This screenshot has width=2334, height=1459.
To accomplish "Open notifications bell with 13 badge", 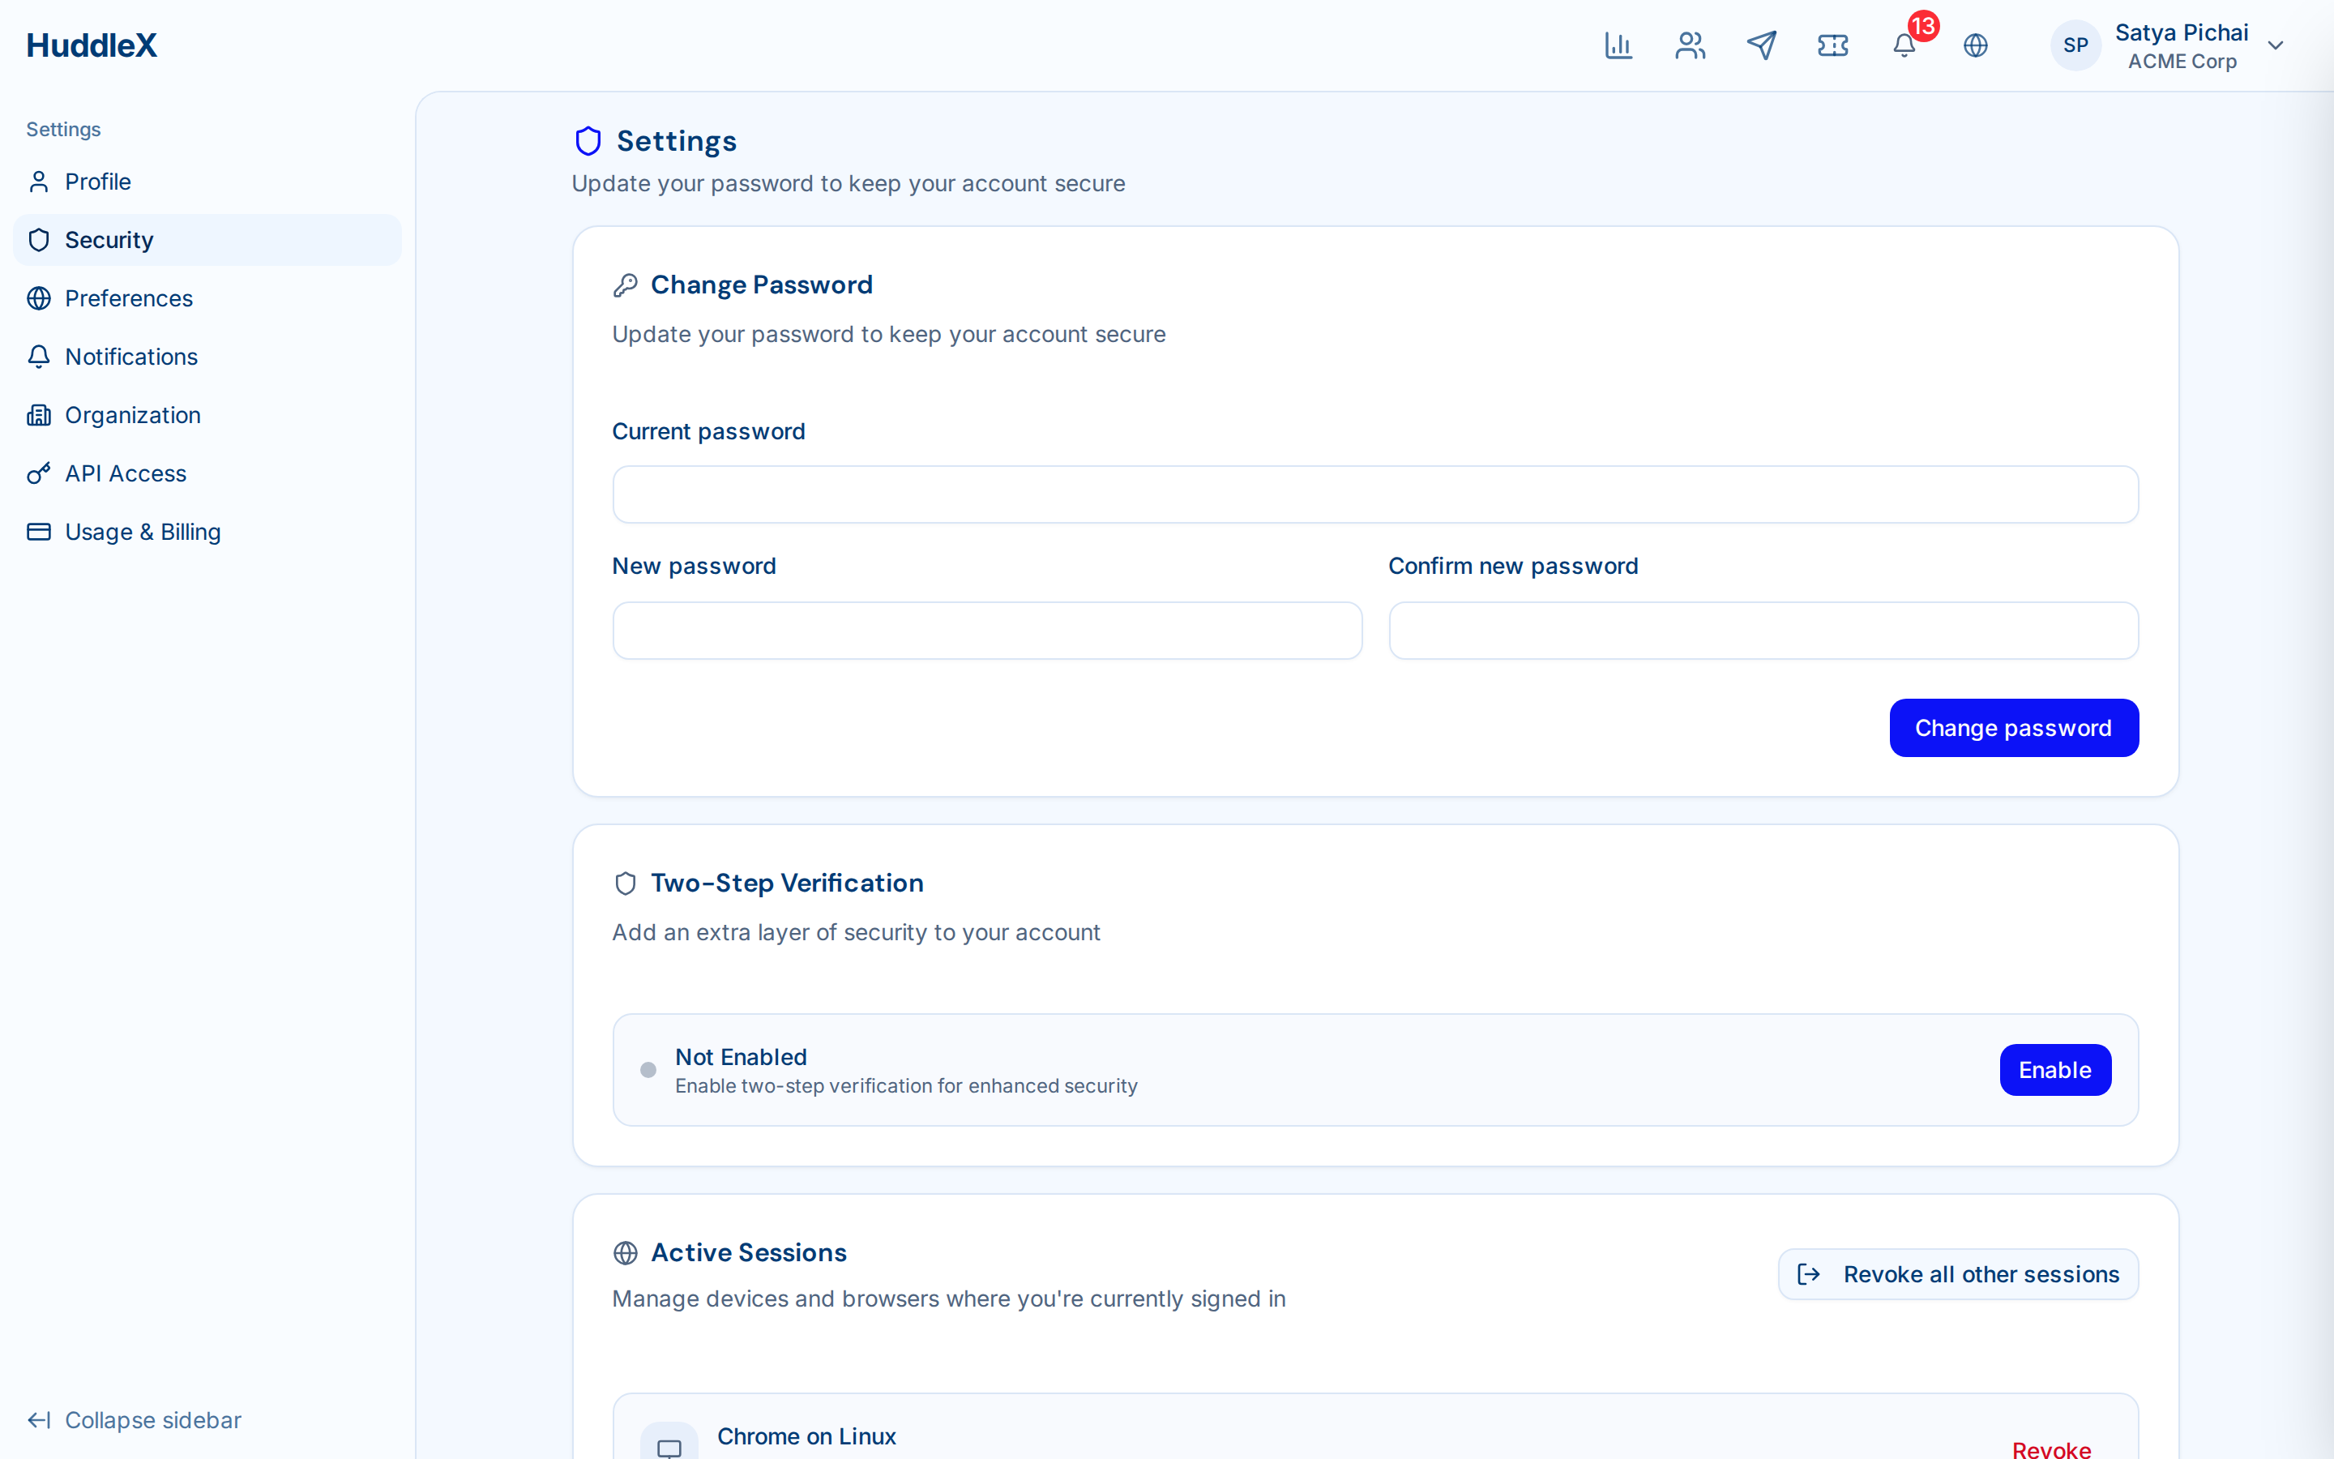I will (x=1906, y=44).
